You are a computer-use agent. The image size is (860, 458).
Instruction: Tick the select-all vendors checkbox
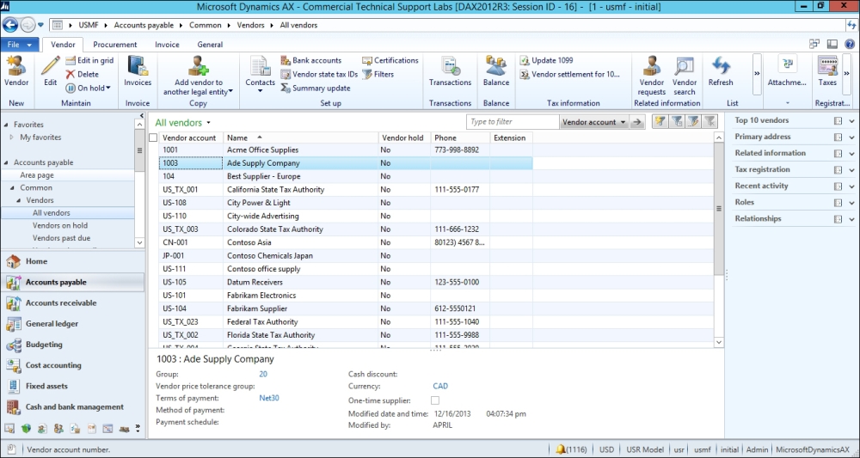(153, 138)
